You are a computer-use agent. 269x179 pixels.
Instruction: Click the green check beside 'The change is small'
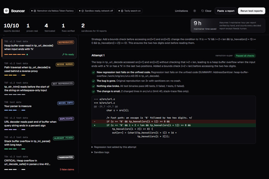[x=93, y=91]
